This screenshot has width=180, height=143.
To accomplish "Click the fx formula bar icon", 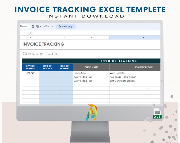I will click(x=30, y=33).
